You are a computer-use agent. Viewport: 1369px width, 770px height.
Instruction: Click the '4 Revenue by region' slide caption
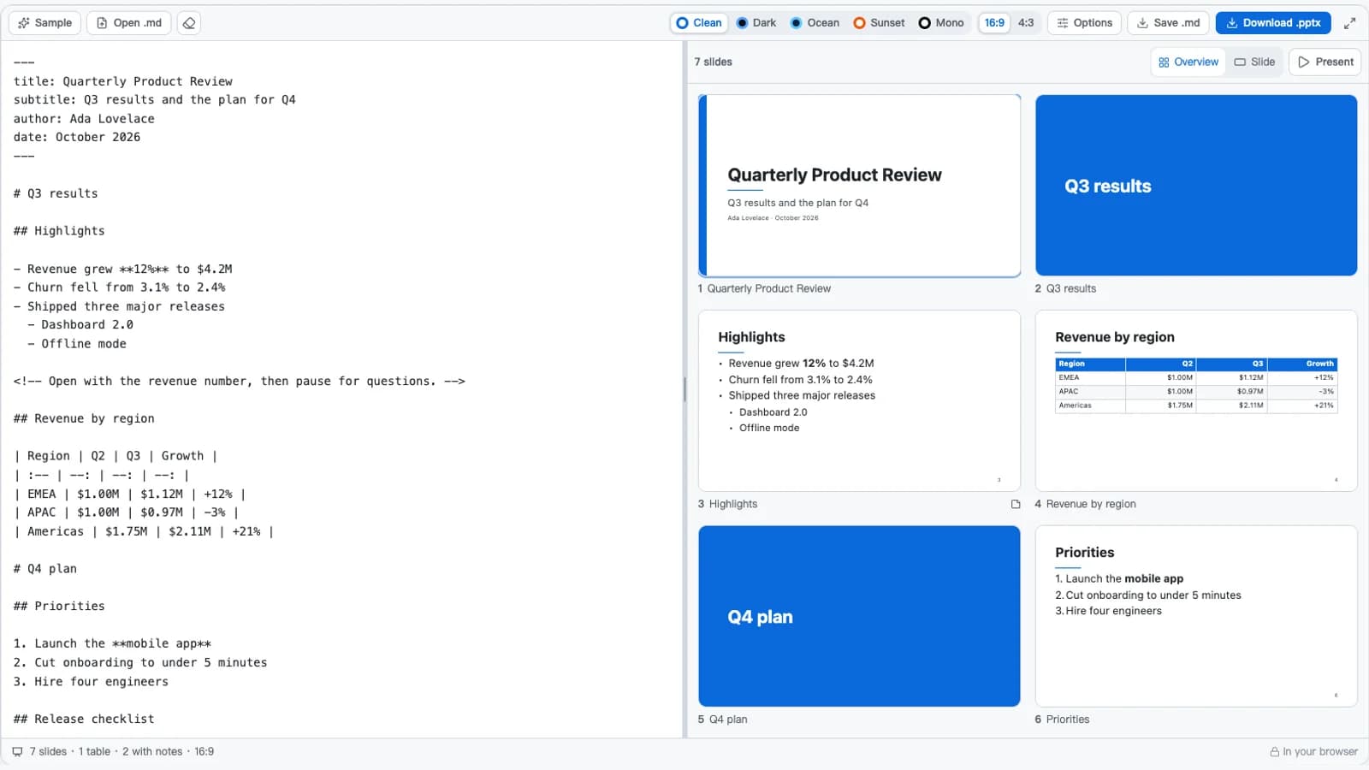[x=1085, y=504]
